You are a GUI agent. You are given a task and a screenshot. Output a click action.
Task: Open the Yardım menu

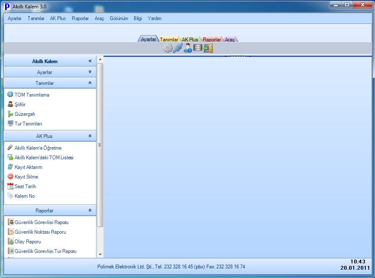tap(154, 18)
